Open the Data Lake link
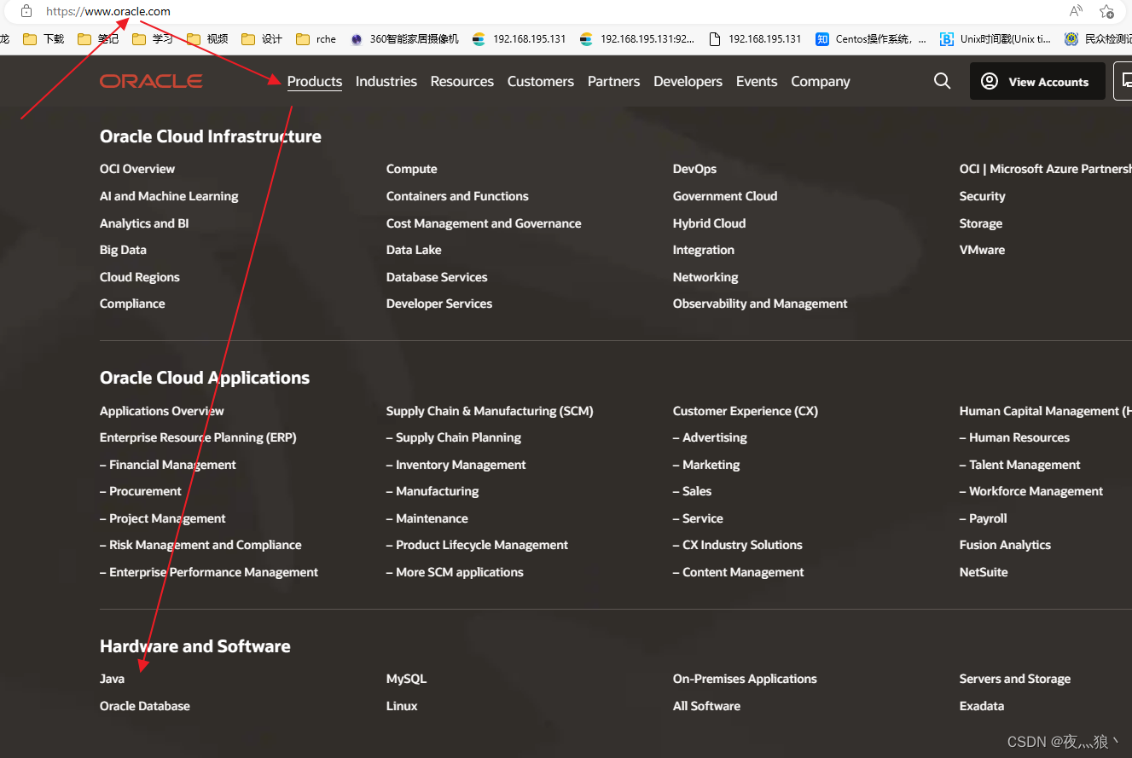This screenshot has width=1132, height=758. click(x=414, y=250)
